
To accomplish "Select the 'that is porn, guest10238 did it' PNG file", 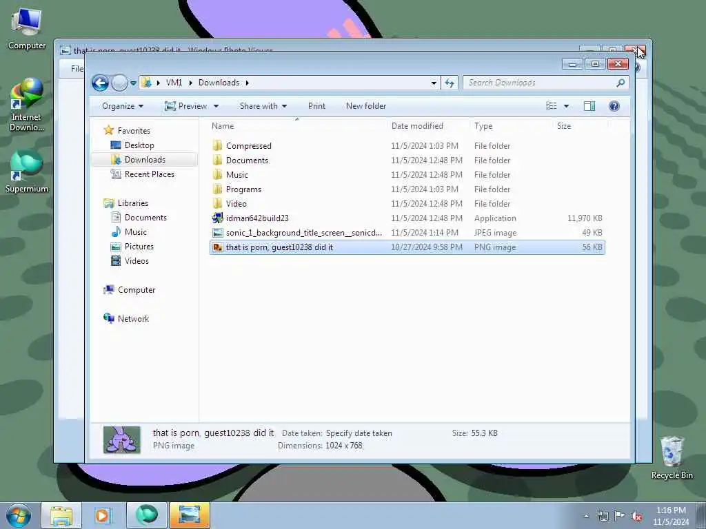I will pos(407,247).
